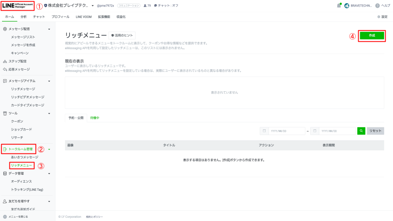This screenshot has height=221, width=393.
Task: Click the トークルーム管理 green icon
Action: (x=5, y=149)
